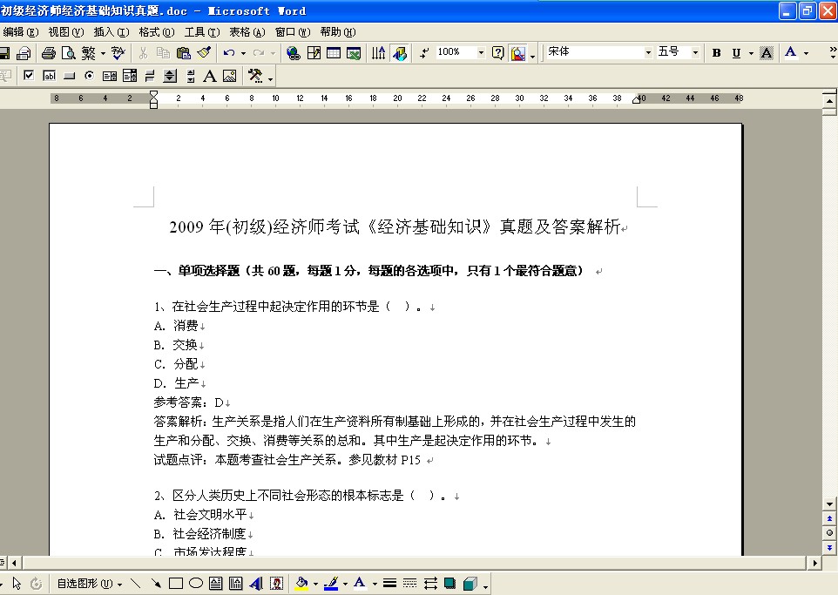Click the Insert Table icon
This screenshot has height=595, width=838.
click(x=334, y=53)
